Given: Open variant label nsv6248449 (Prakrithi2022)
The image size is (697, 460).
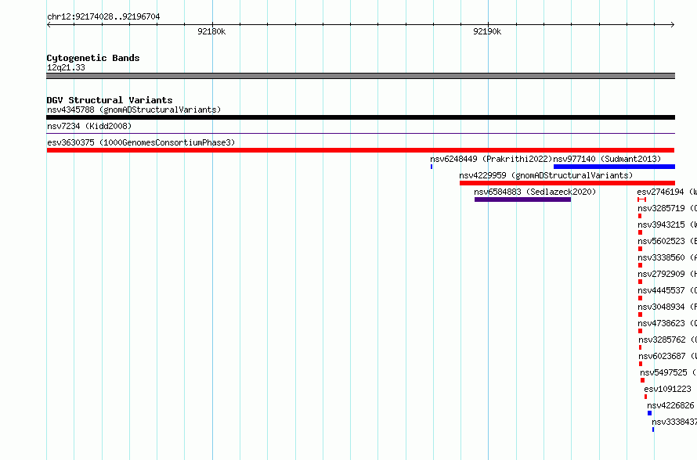Looking at the screenshot, I should [491, 159].
